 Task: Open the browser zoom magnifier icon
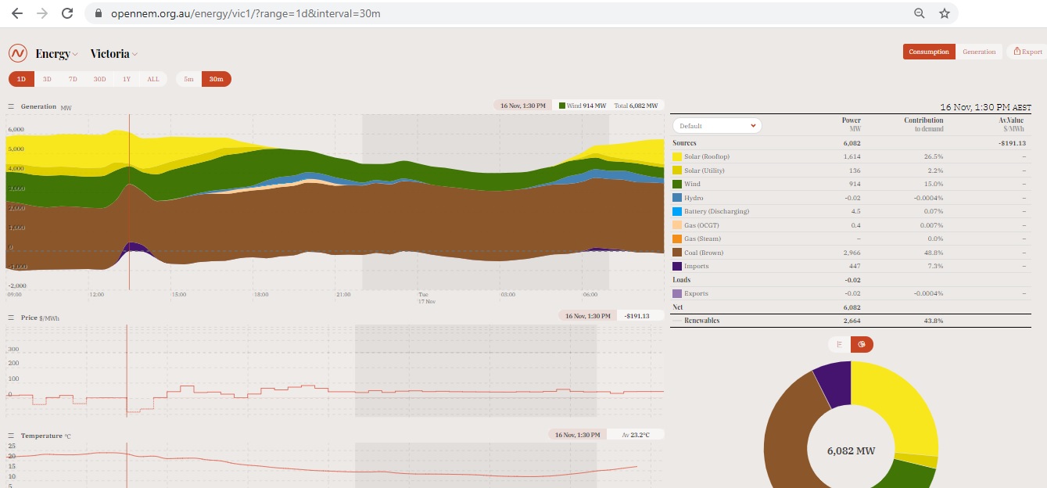[920, 13]
